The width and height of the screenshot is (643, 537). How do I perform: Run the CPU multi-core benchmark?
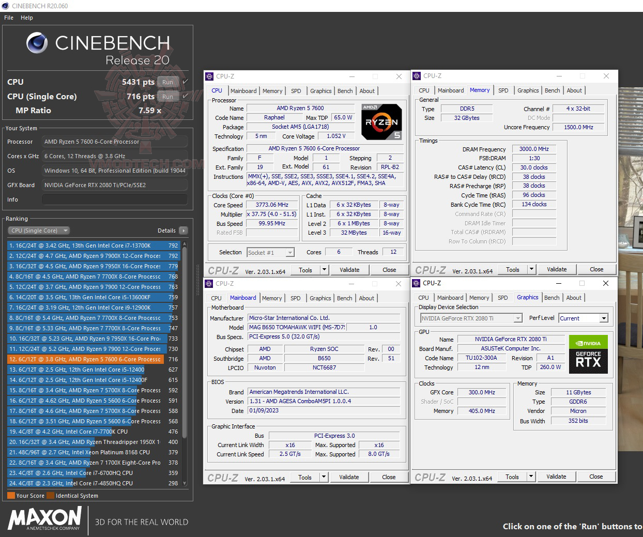click(x=167, y=82)
